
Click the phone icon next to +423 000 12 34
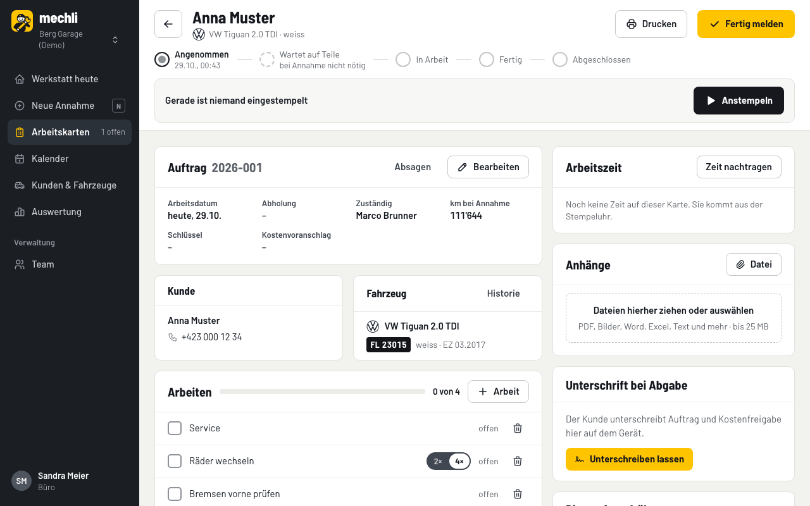pyautogui.click(x=173, y=337)
